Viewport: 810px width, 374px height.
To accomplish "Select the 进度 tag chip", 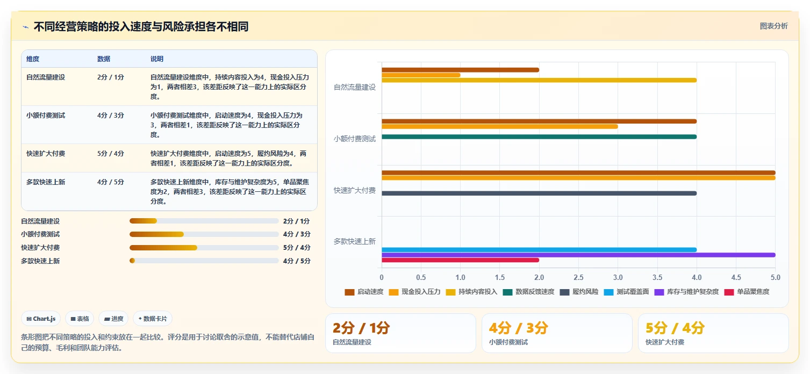I will pos(113,319).
